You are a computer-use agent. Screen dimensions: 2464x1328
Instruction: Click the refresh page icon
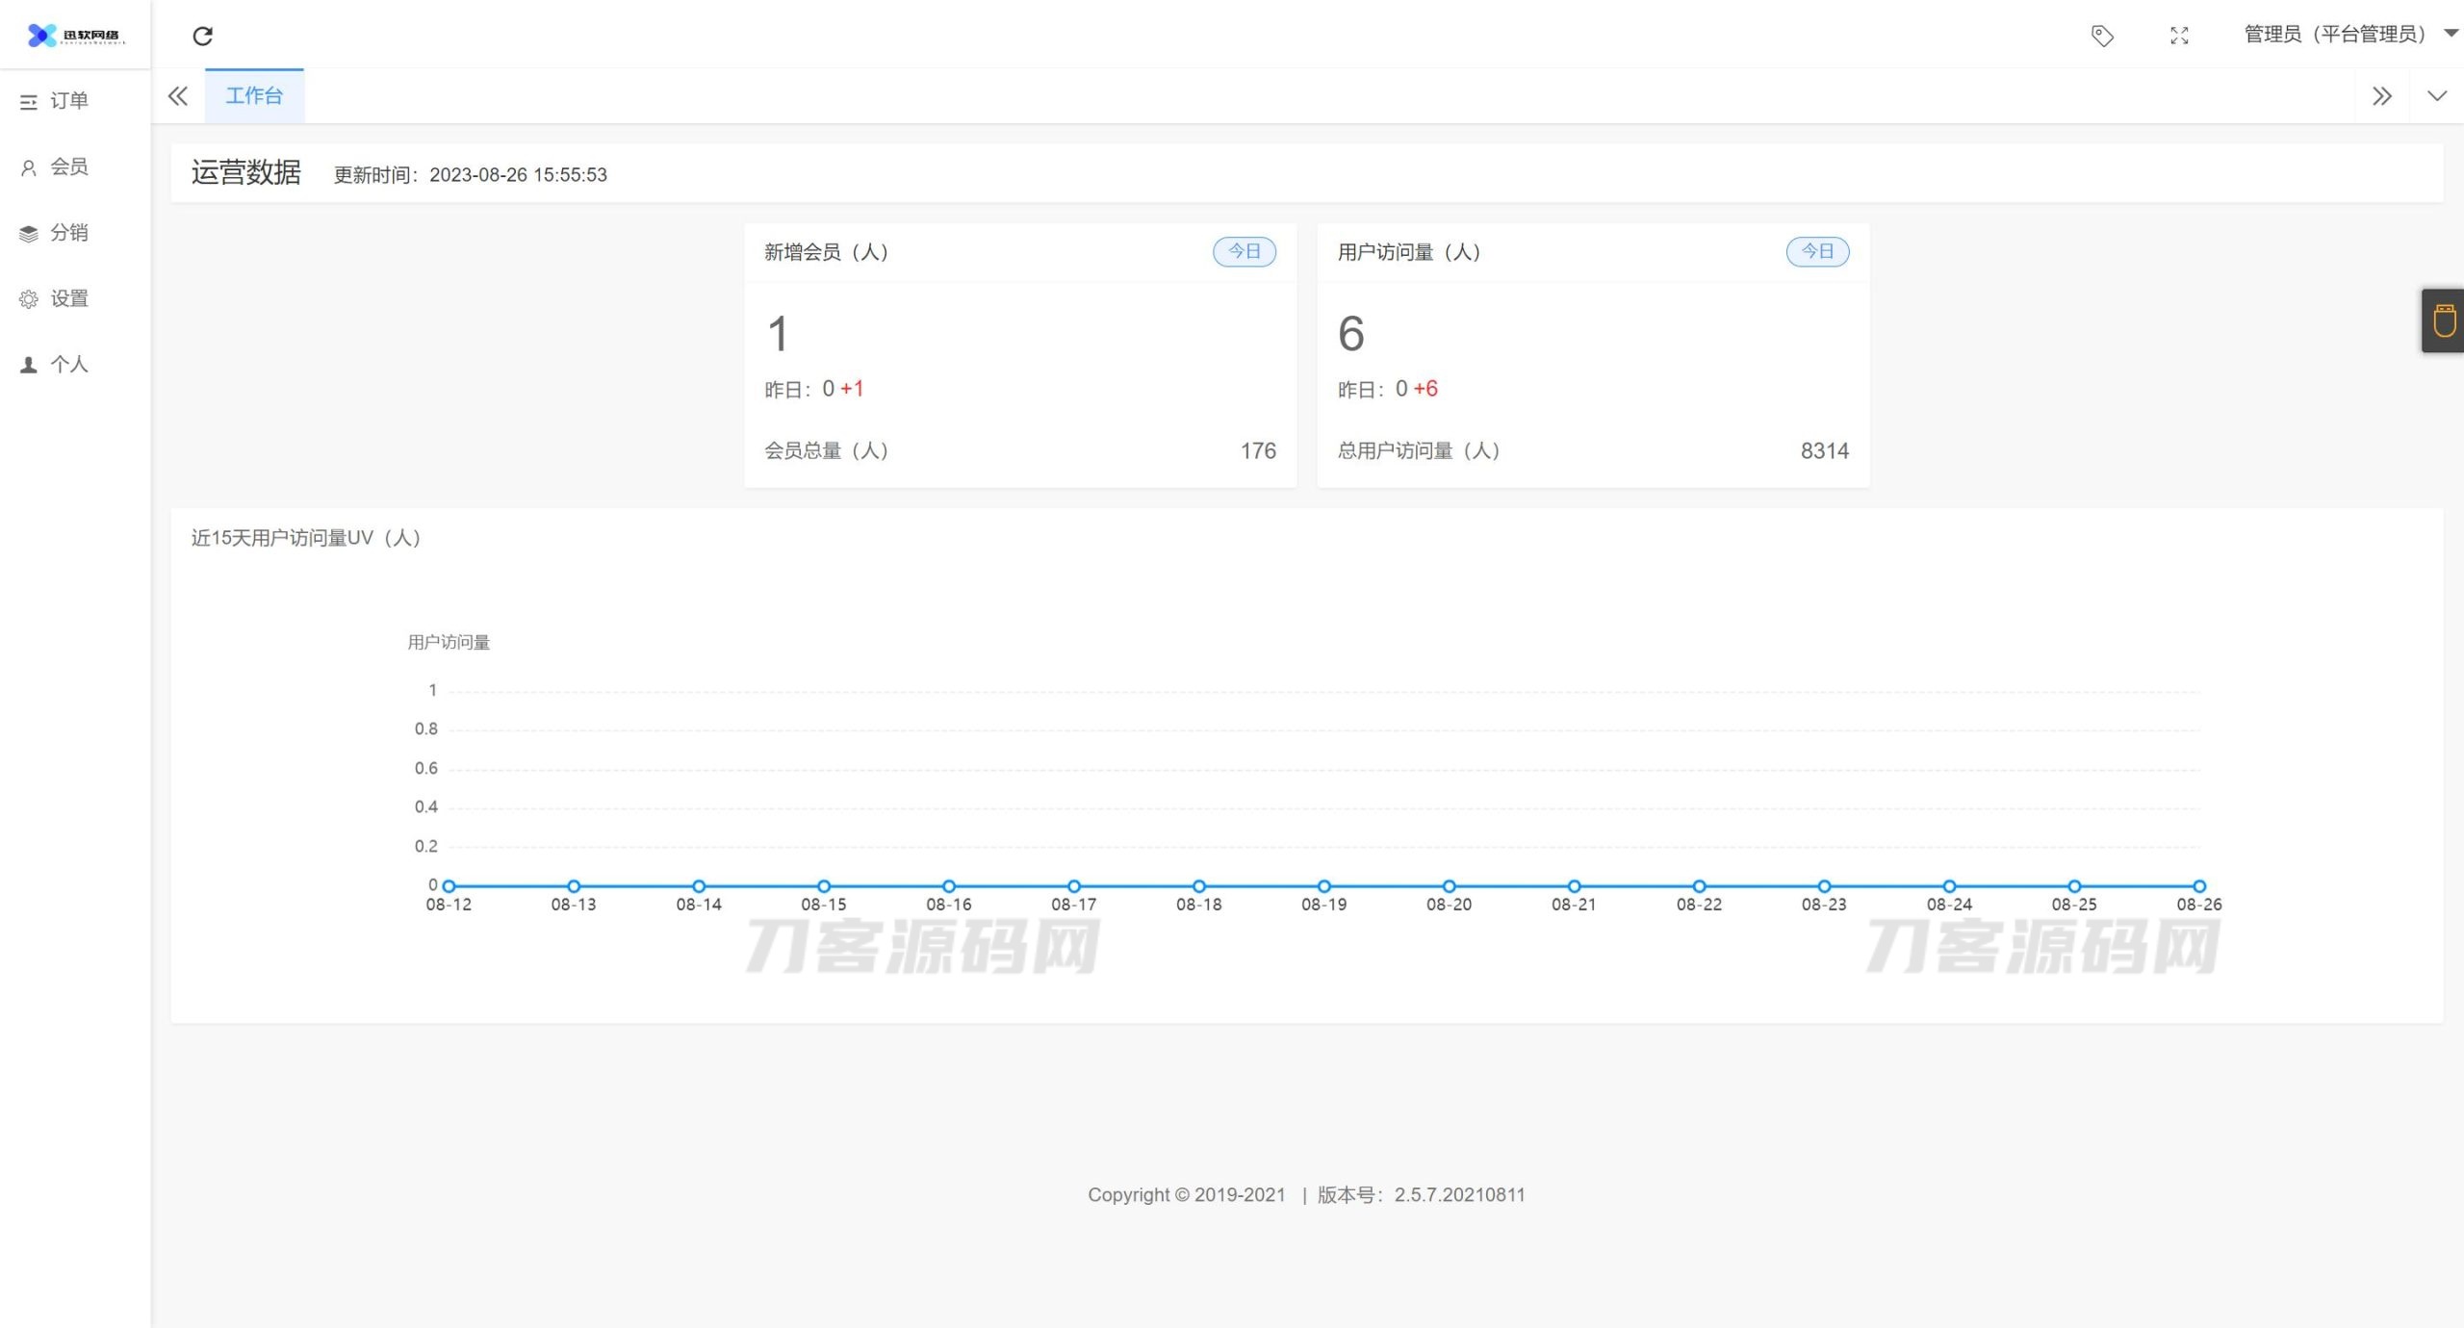(x=202, y=36)
